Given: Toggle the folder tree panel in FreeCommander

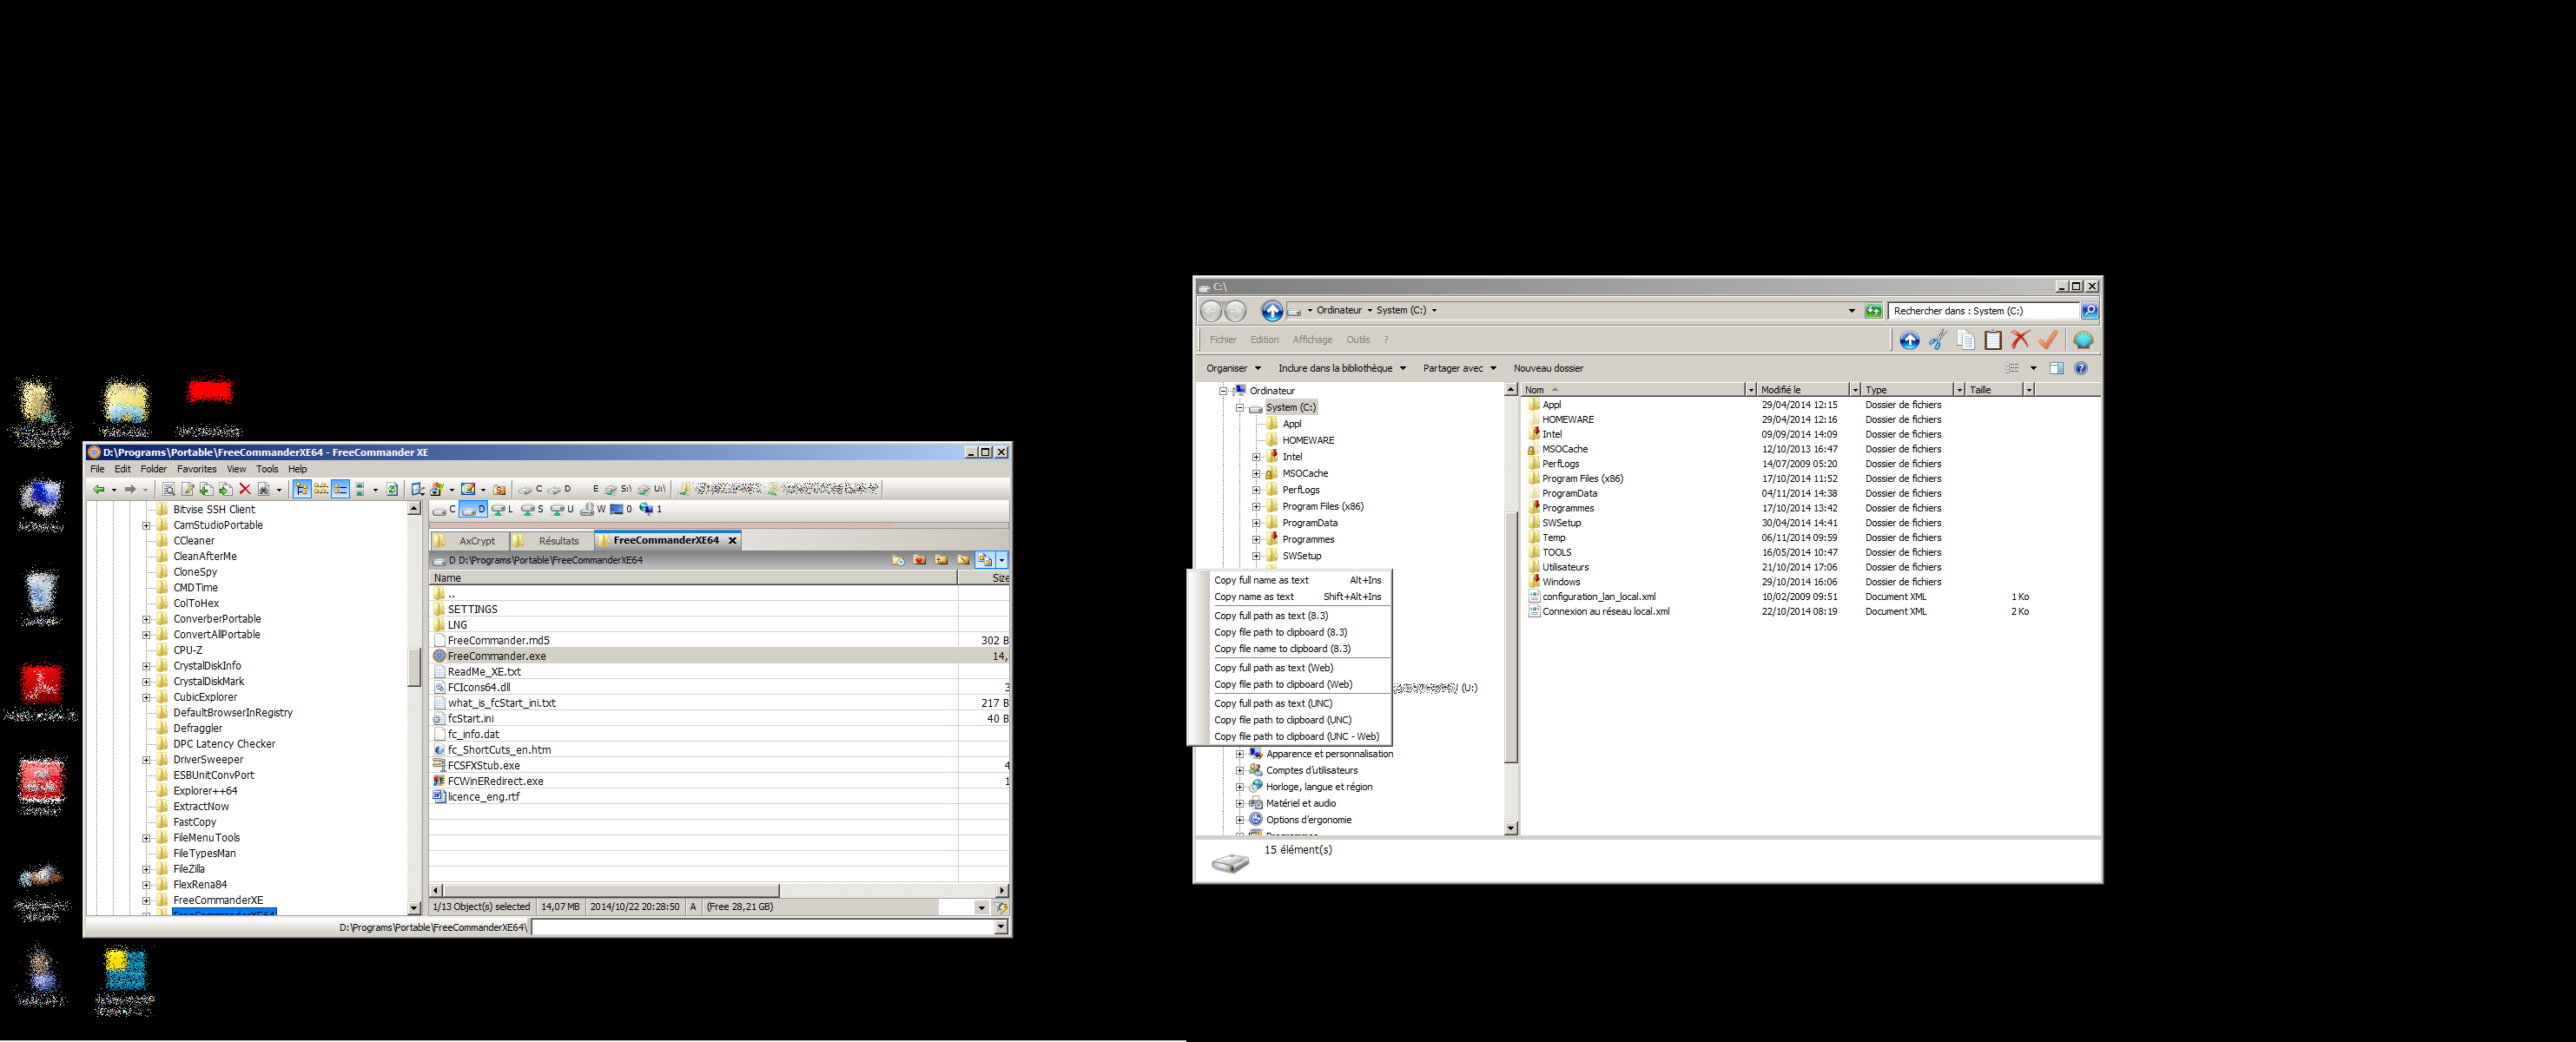Looking at the screenshot, I should (x=301, y=489).
